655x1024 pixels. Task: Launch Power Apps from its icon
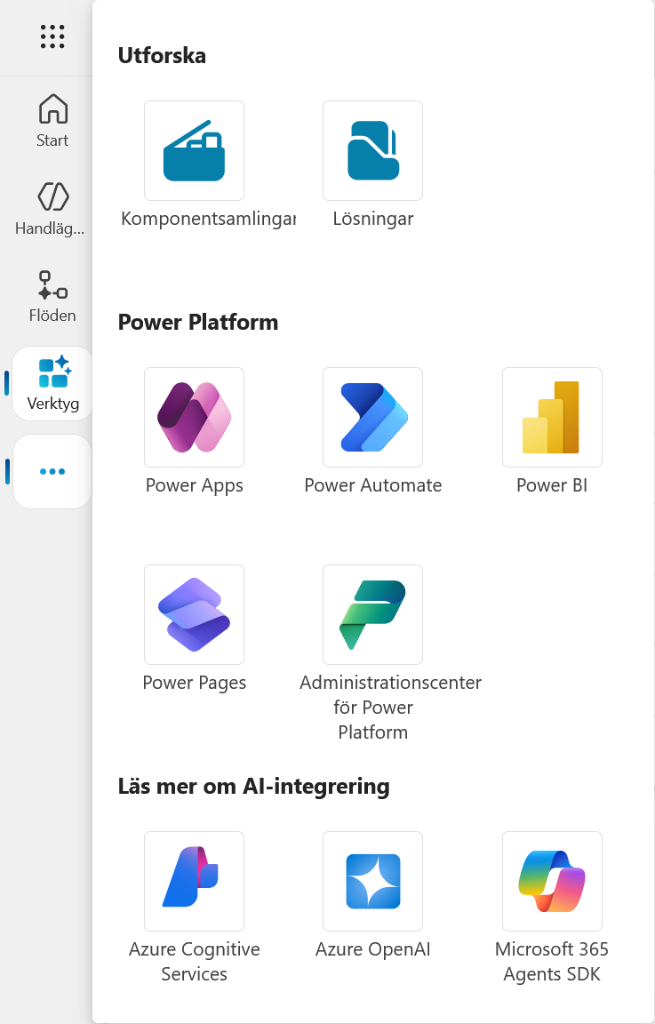194,417
